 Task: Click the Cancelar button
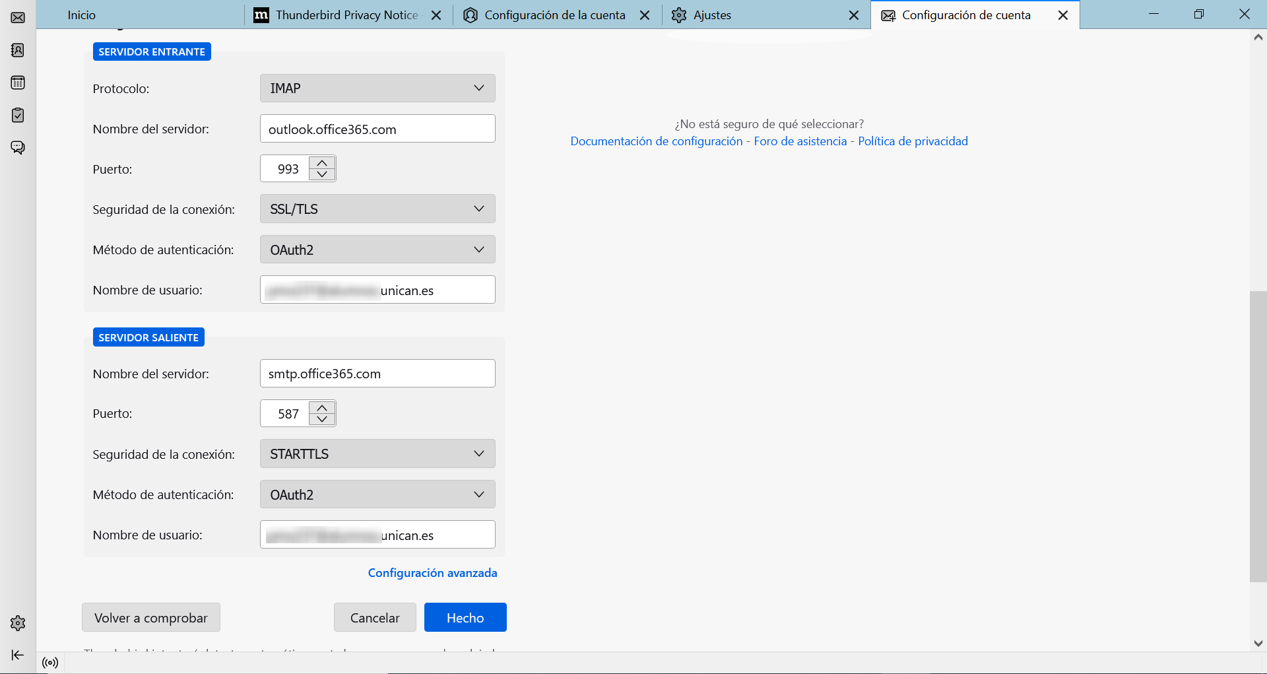[x=375, y=617]
